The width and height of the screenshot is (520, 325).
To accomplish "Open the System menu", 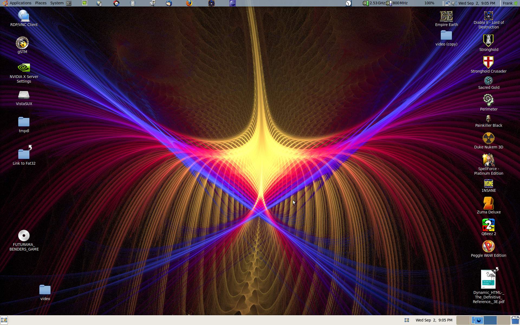I will pyautogui.click(x=57, y=3).
